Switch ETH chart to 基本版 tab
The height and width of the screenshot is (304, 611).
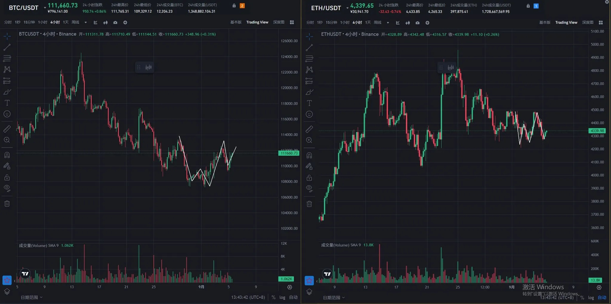[x=545, y=22]
